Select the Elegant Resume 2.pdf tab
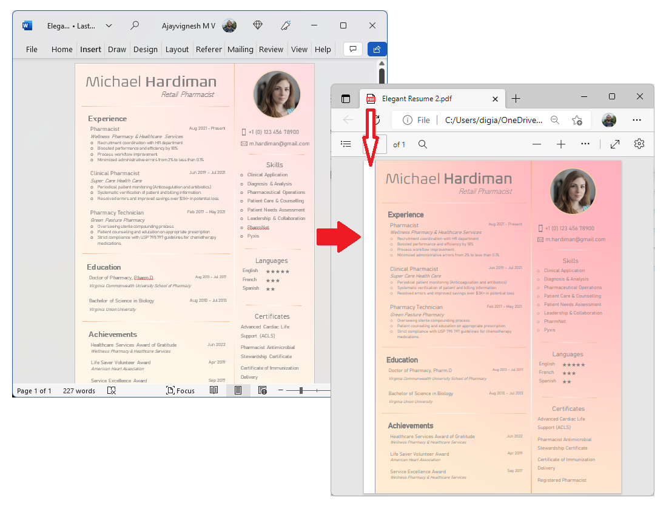 click(x=425, y=99)
